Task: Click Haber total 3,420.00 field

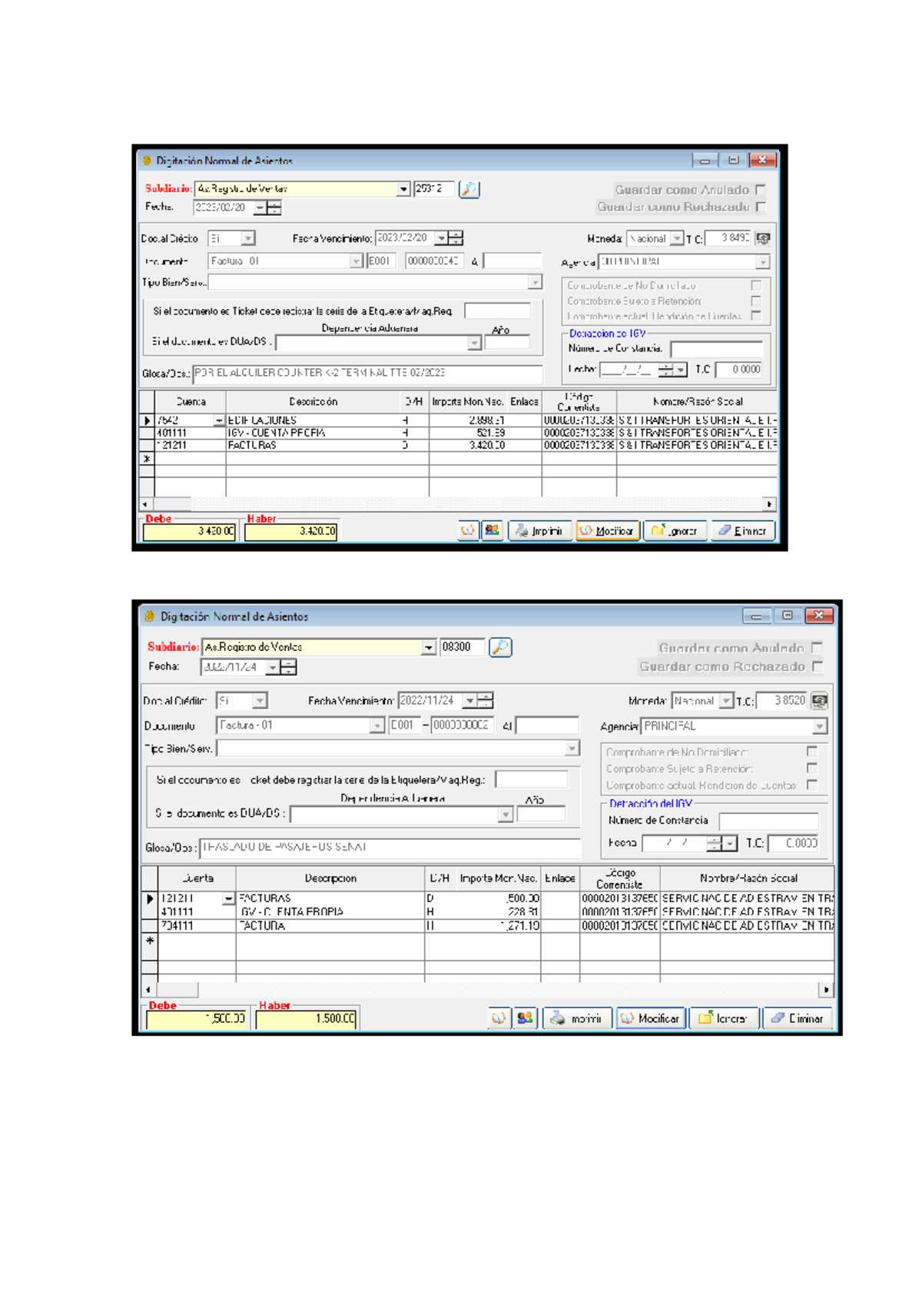Action: tap(291, 531)
